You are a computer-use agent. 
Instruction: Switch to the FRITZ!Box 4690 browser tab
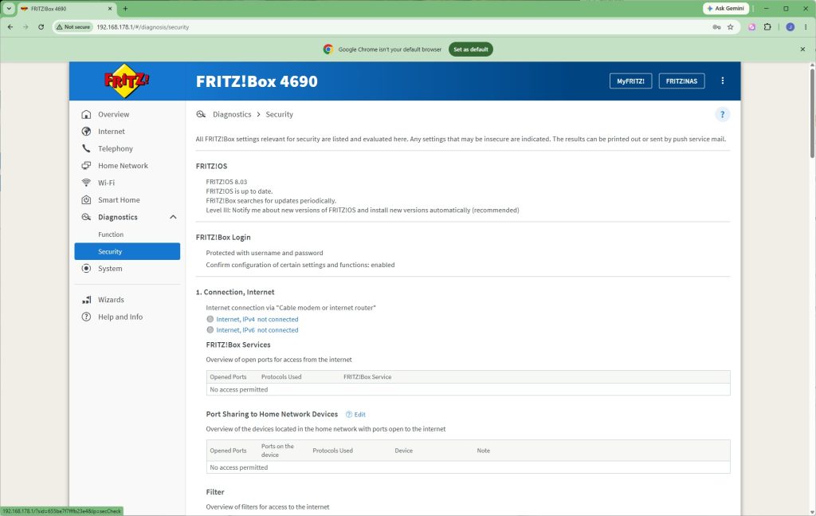(67, 9)
